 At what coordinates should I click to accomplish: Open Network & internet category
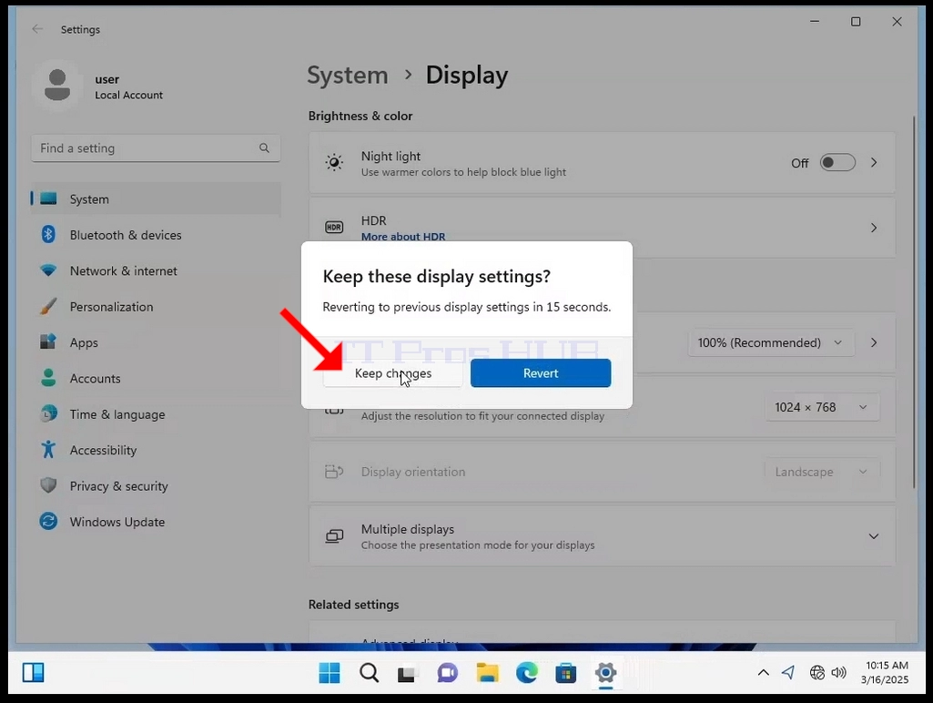coord(156,270)
